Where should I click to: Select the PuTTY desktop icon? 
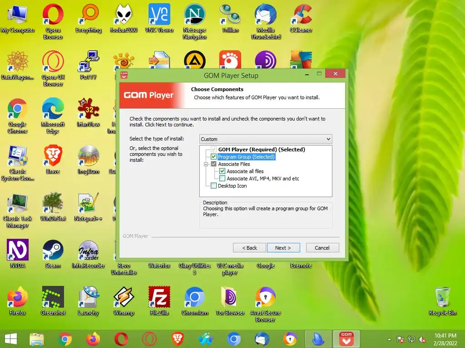89,65
